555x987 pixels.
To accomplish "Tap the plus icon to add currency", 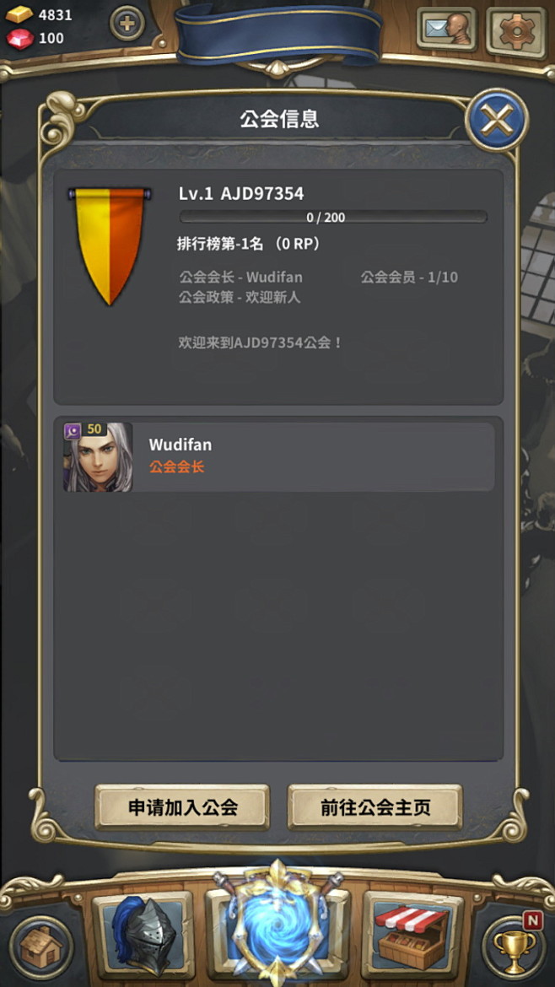I will pyautogui.click(x=127, y=24).
